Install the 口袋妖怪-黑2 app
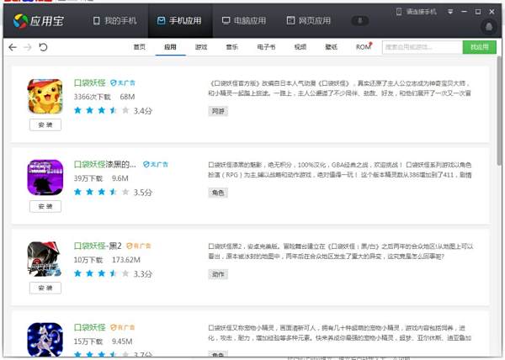Screen dimensions: 505x360 [45, 288]
